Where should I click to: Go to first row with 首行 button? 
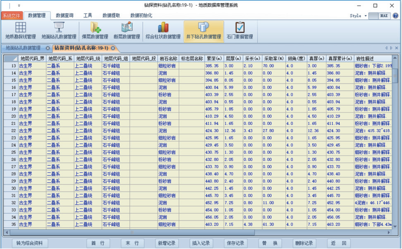(98, 243)
